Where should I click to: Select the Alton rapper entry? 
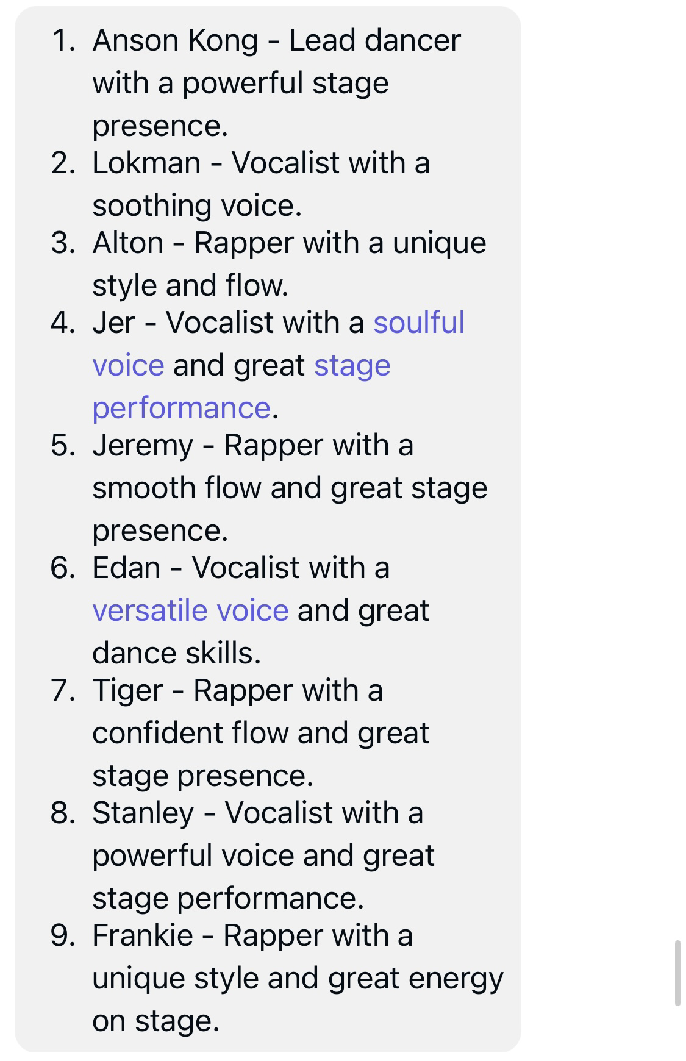(x=268, y=263)
